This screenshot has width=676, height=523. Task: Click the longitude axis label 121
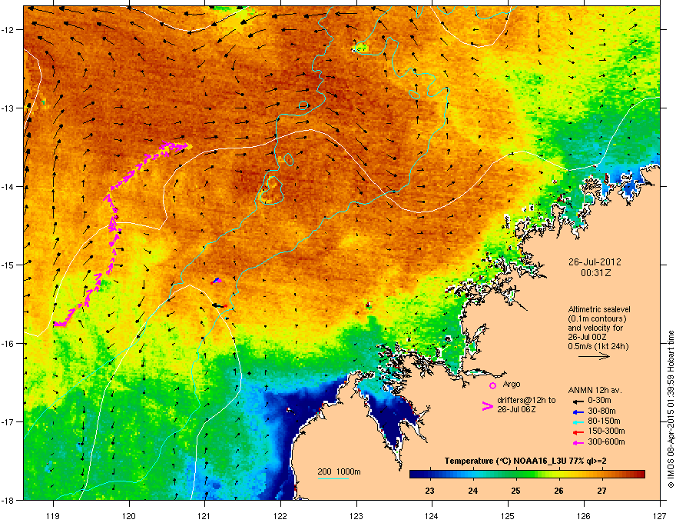(x=204, y=516)
